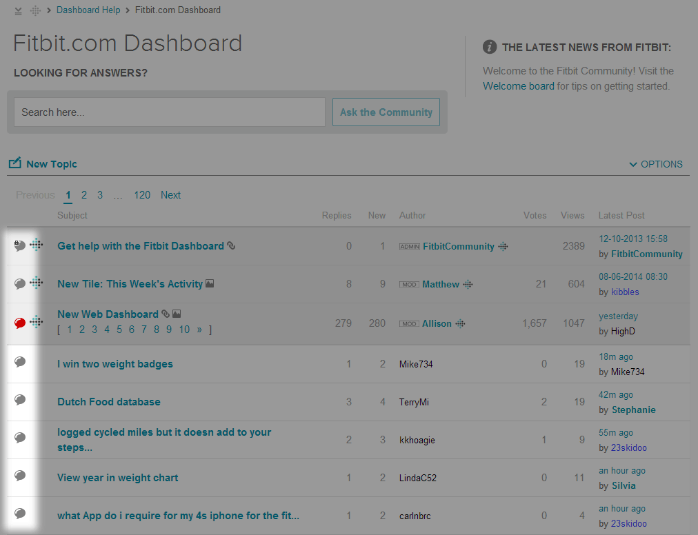Image resolution: width=698 pixels, height=535 pixels.
Task: Click the image icon after New Tile: This Week's Activity
Action: pos(210,283)
